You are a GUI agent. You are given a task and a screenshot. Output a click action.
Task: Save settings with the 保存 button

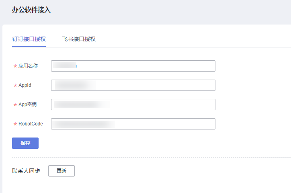(25, 143)
